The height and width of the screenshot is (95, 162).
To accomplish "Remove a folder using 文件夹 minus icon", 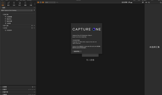I will (34, 28).
